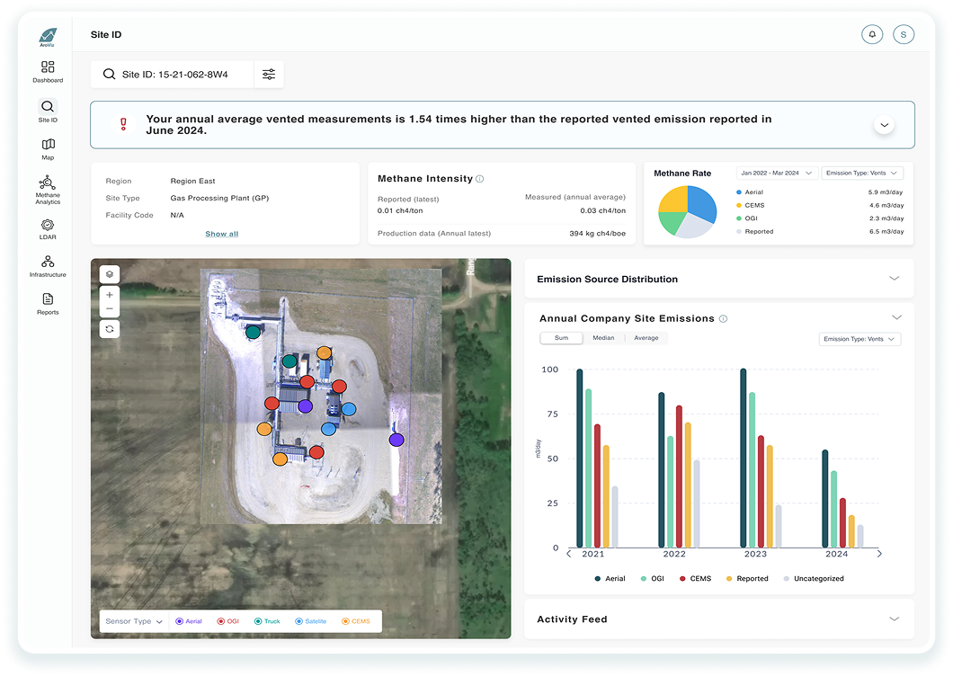Toggle the Satellite sensor type filter

(x=310, y=621)
